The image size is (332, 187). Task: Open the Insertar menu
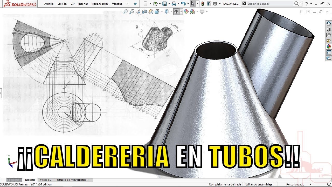83,4
